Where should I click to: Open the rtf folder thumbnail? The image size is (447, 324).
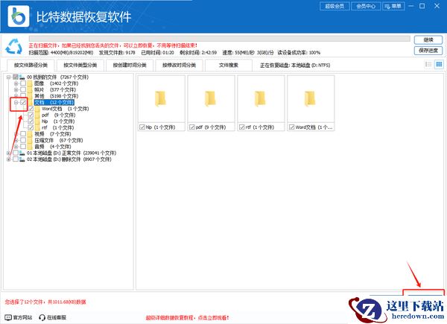pyautogui.click(x=261, y=99)
